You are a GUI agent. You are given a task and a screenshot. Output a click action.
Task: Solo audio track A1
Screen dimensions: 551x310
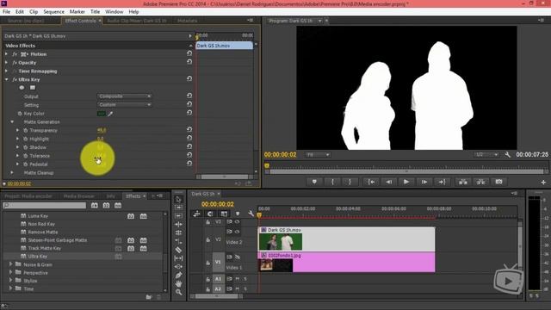[x=245, y=279]
